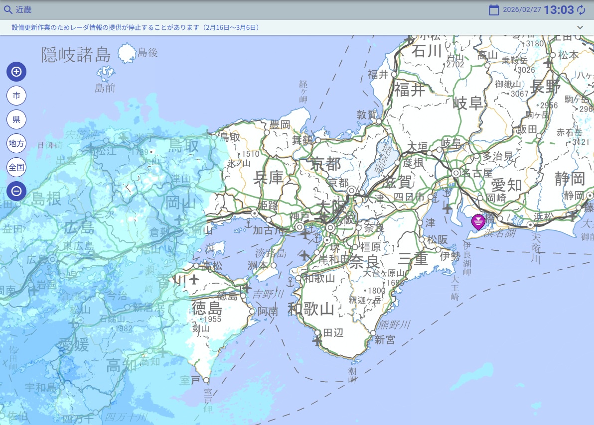
Task: Open the radar maintenance notice text
Action: coord(136,27)
